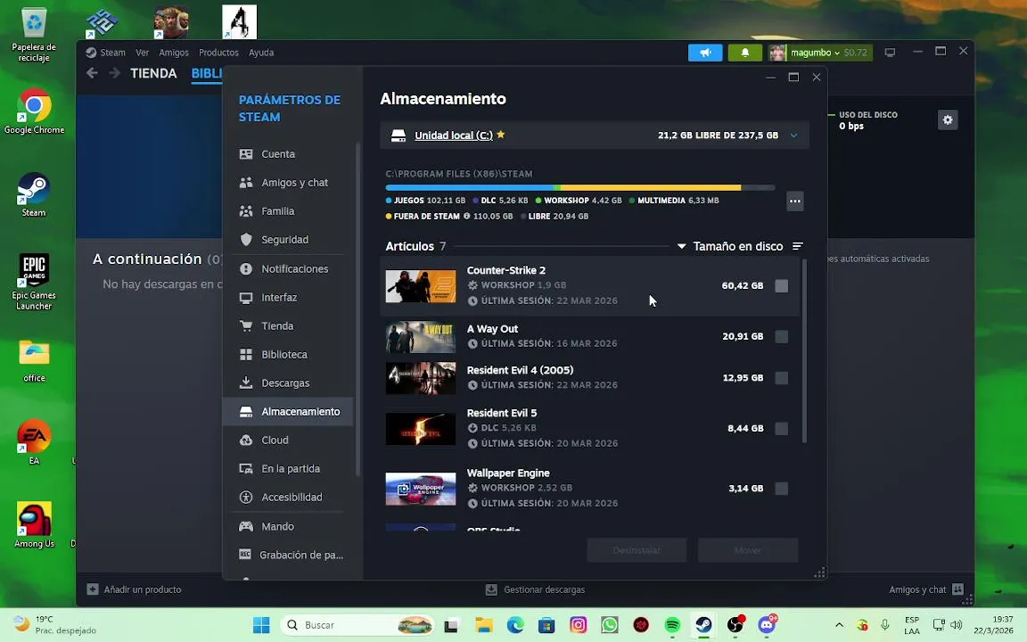1027x642 pixels.
Task: Open Chrome from desktop shortcut
Action: [34, 111]
